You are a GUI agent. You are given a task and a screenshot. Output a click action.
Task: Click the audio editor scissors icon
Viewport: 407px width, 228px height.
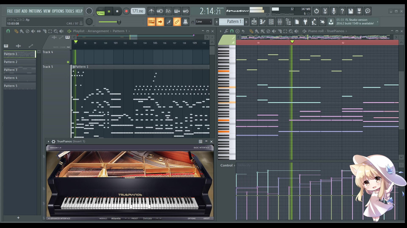point(325,11)
